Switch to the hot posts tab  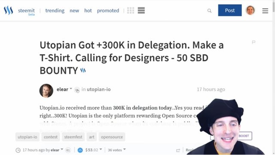point(88,11)
